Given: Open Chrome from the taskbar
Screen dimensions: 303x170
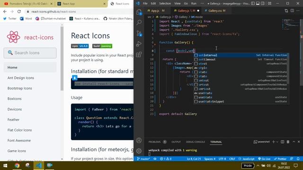Looking at the screenshot, I should 17,166.
